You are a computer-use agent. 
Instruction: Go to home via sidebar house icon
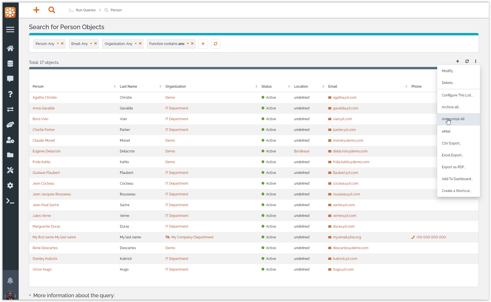click(10, 48)
